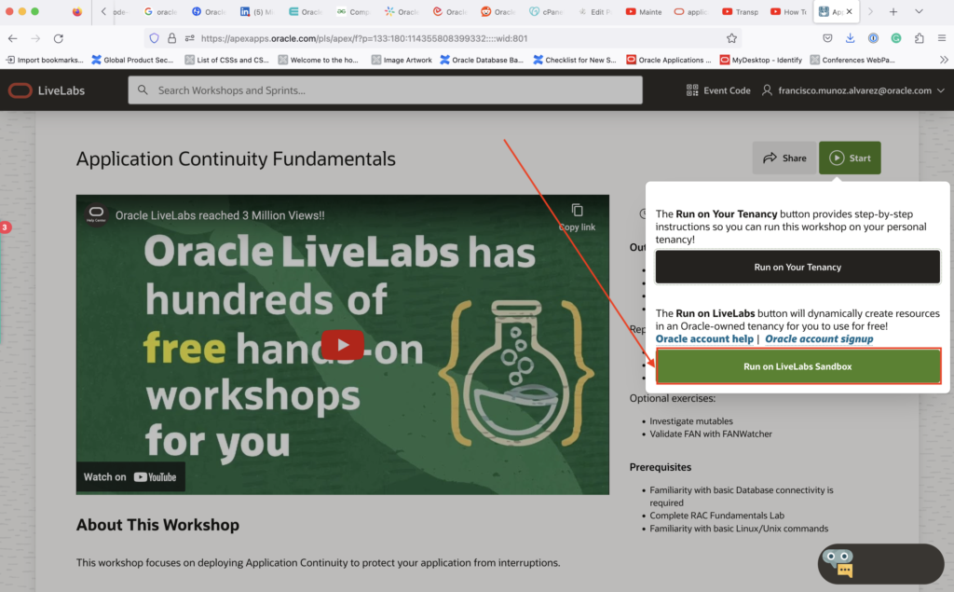Click the browser extensions puzzle icon
Image resolution: width=954 pixels, height=592 pixels.
(920, 38)
